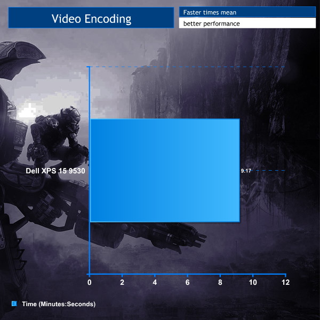This screenshot has width=320, height=320.
Task: Click axis label '0'
Action: pyautogui.click(x=90, y=283)
